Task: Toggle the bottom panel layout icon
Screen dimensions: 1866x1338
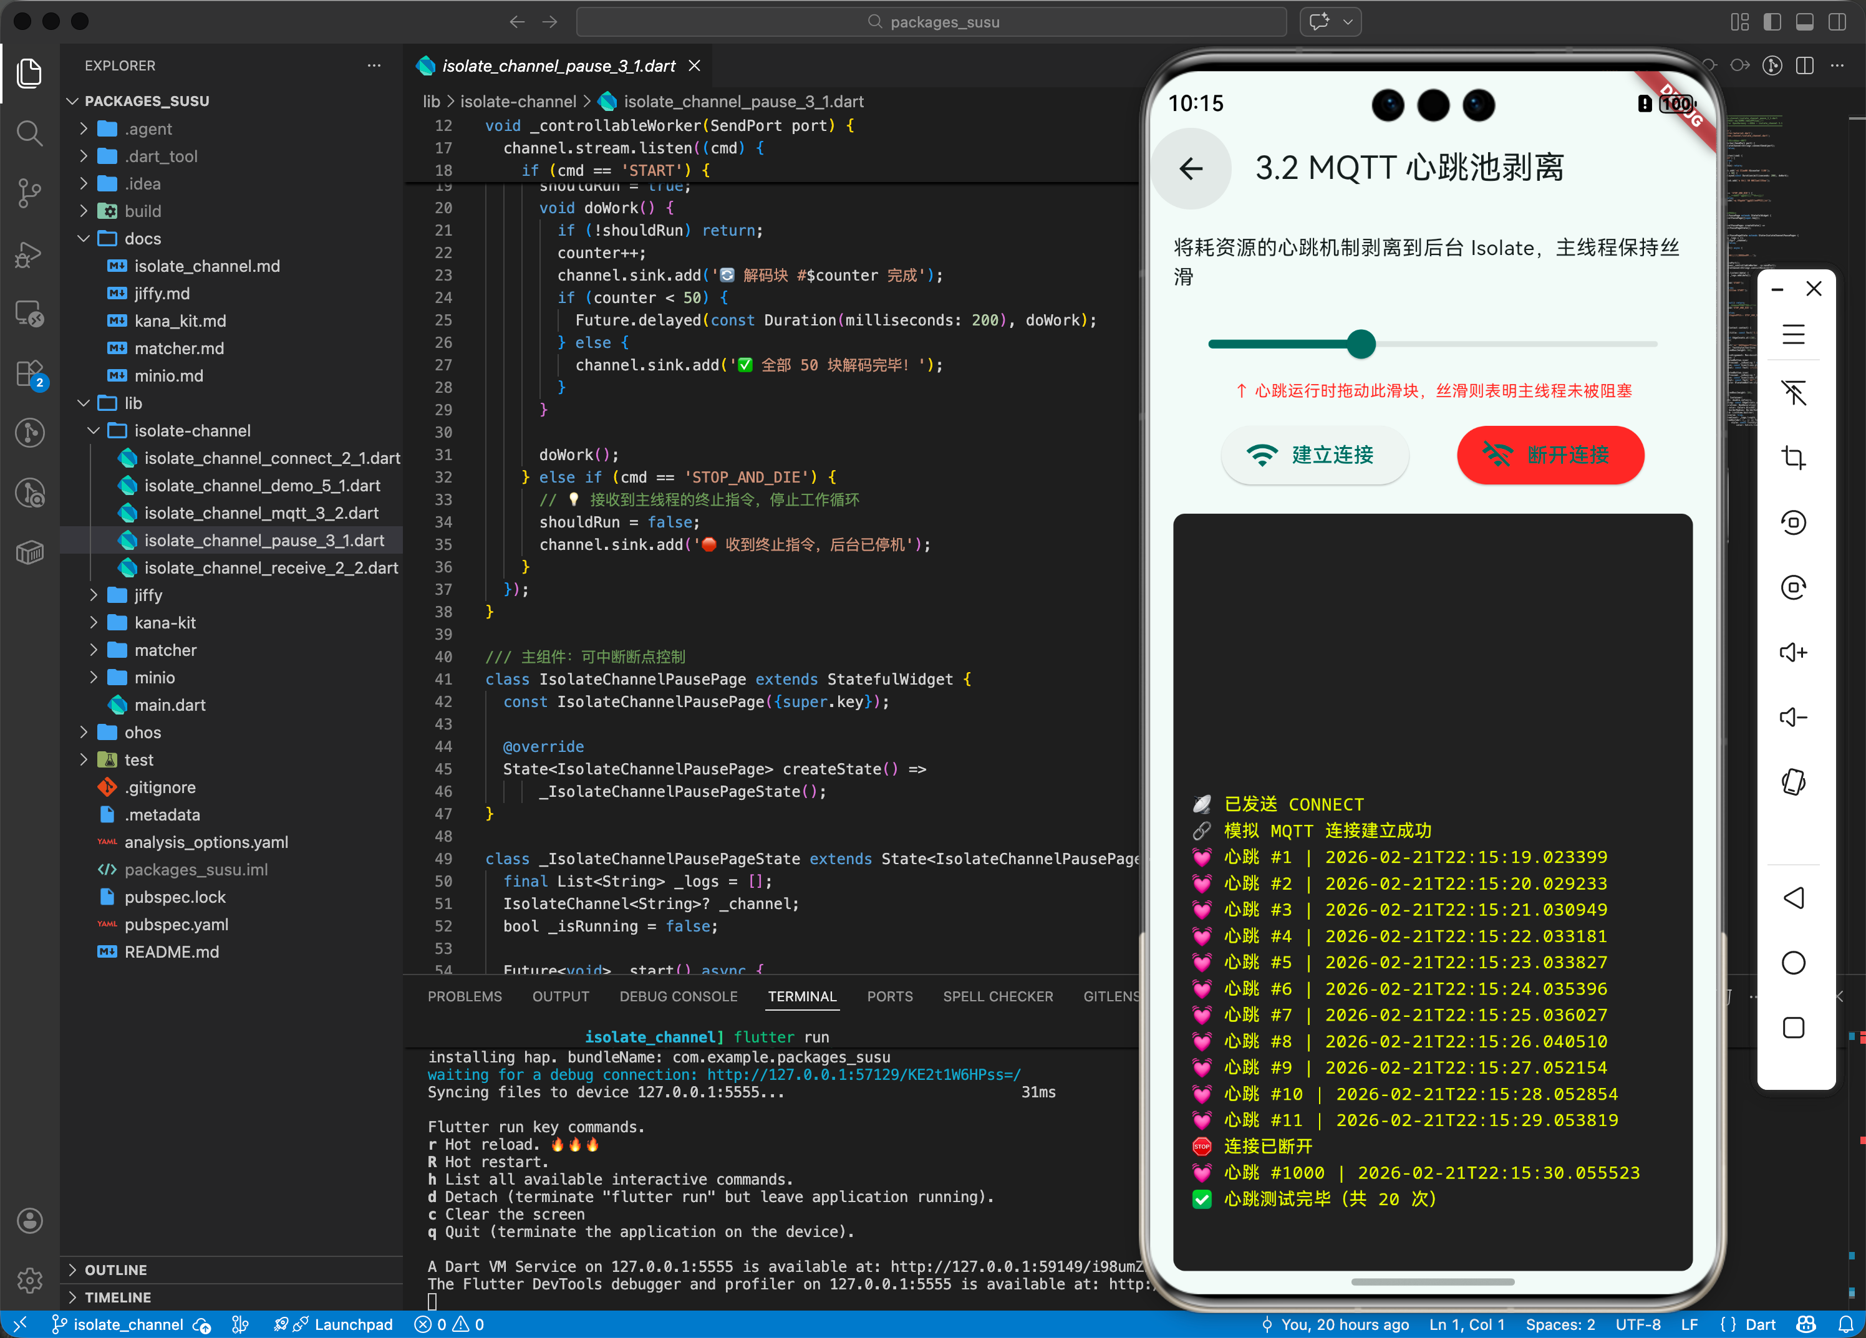Action: coord(1804,22)
